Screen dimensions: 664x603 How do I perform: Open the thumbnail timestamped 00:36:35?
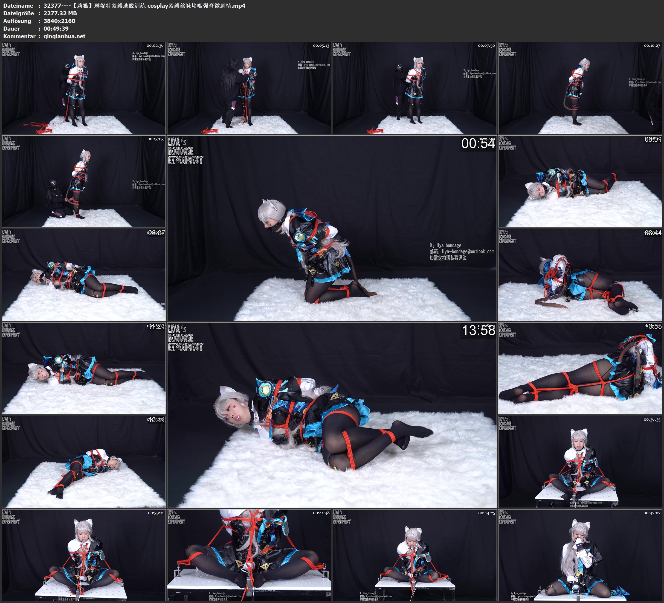tap(580, 461)
